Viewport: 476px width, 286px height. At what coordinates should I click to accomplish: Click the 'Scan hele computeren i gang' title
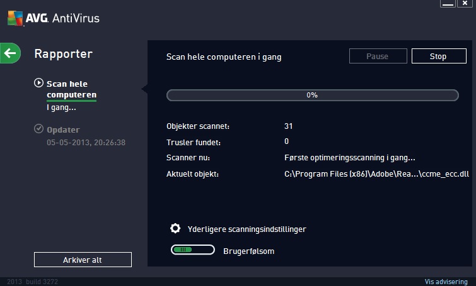coord(224,57)
